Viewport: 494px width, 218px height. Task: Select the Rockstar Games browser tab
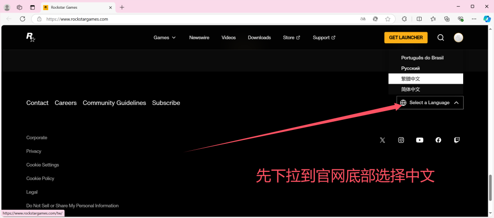[78, 7]
